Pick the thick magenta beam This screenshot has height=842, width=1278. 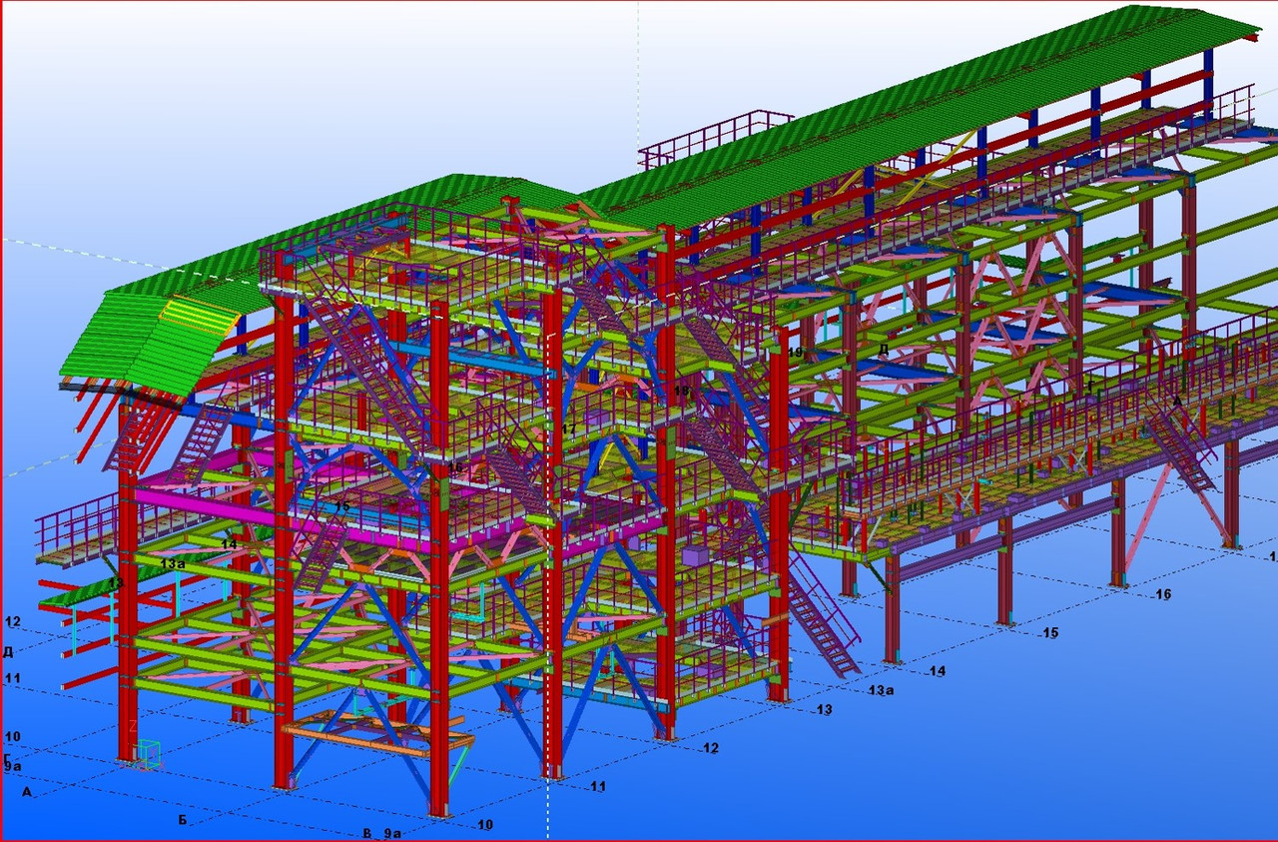(200, 497)
